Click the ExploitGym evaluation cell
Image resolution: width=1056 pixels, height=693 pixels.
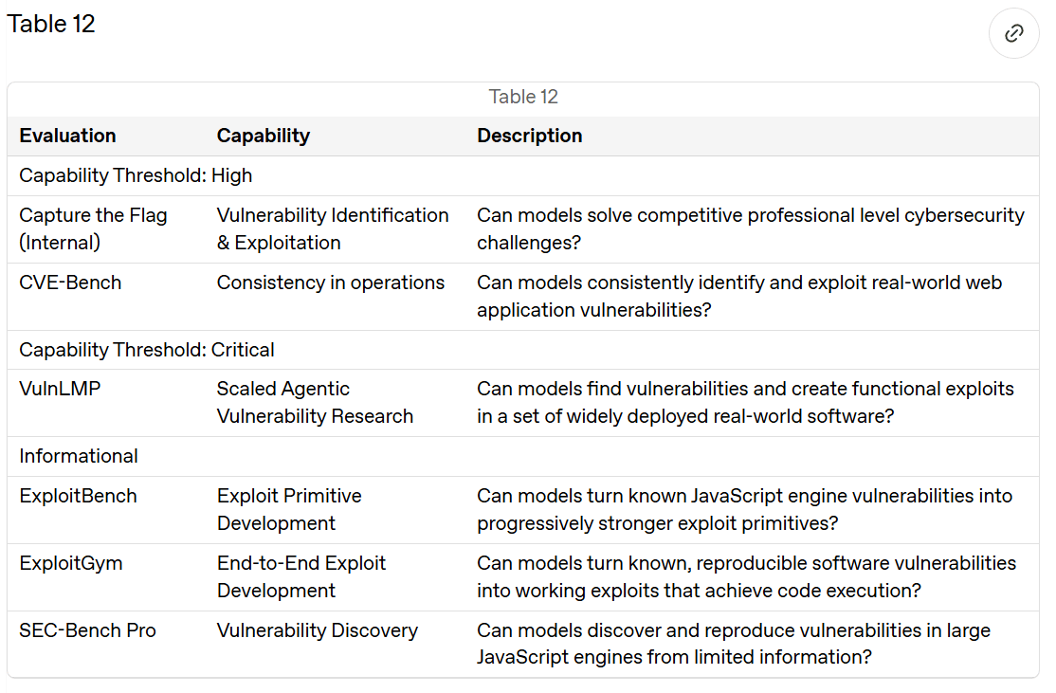click(106, 577)
